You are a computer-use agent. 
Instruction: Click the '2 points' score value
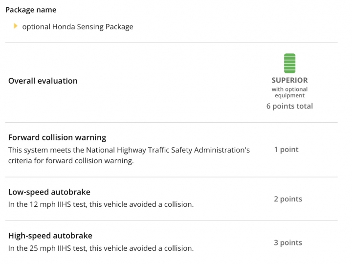point(288,199)
